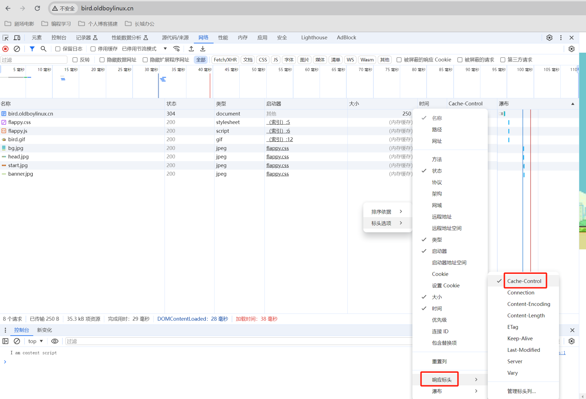Image resolution: width=586 pixels, height=399 pixels.
Task: Choose 重置列 menu entry
Action: pyautogui.click(x=450, y=361)
